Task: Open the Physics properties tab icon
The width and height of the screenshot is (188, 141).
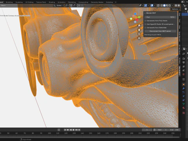Action: [184, 96]
